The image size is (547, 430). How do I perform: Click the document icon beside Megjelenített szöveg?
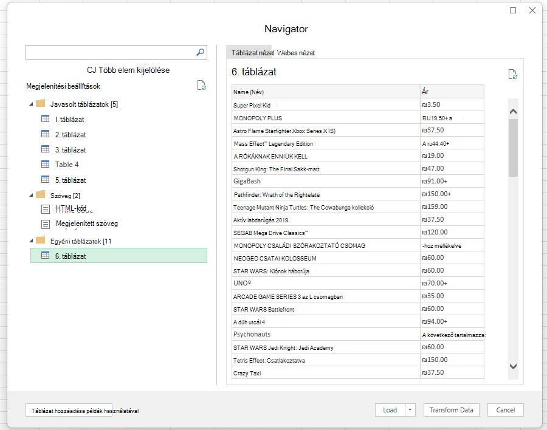coord(46,224)
